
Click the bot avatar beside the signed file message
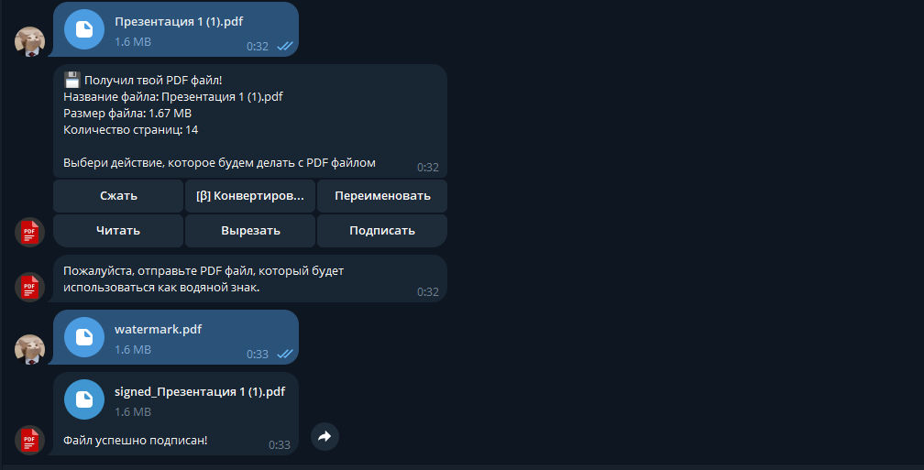tap(29, 440)
